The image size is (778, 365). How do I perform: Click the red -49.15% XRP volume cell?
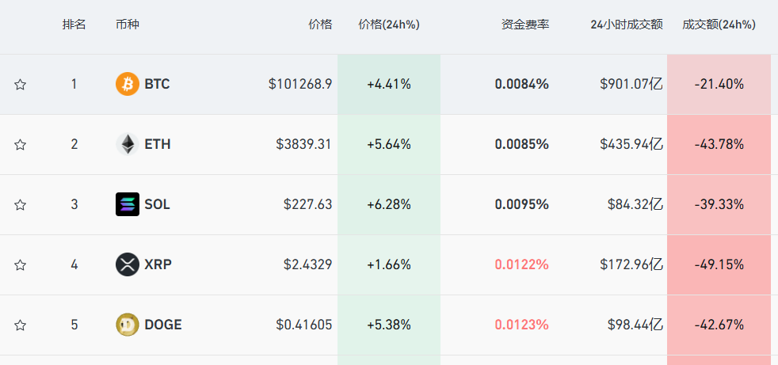[719, 264]
